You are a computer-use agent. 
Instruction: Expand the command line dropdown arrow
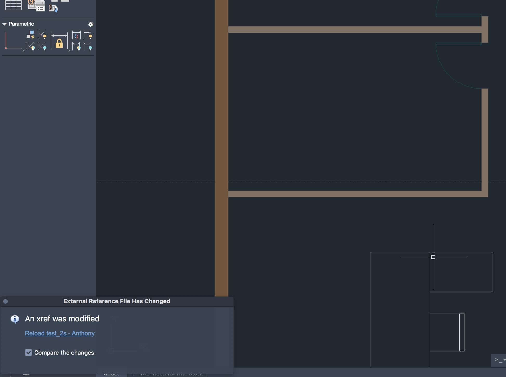(x=504, y=360)
